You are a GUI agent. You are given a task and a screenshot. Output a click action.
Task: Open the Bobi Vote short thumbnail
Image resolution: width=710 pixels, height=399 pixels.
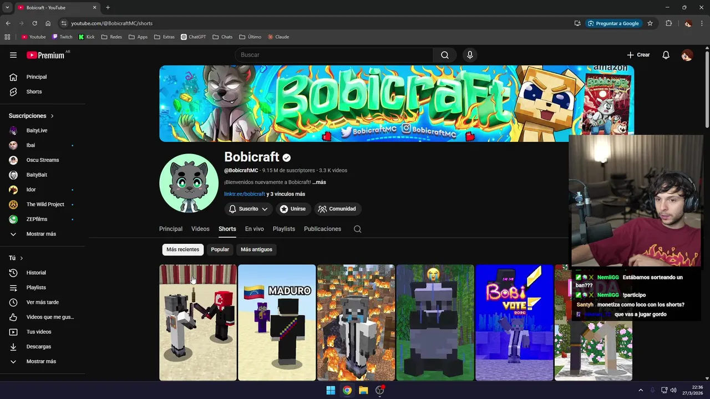pos(514,323)
